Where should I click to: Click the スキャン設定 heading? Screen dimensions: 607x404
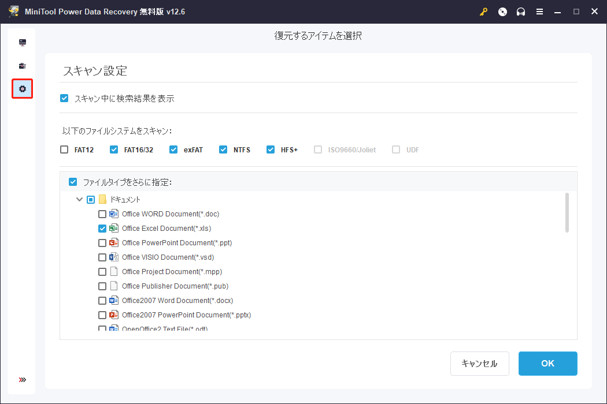(95, 71)
